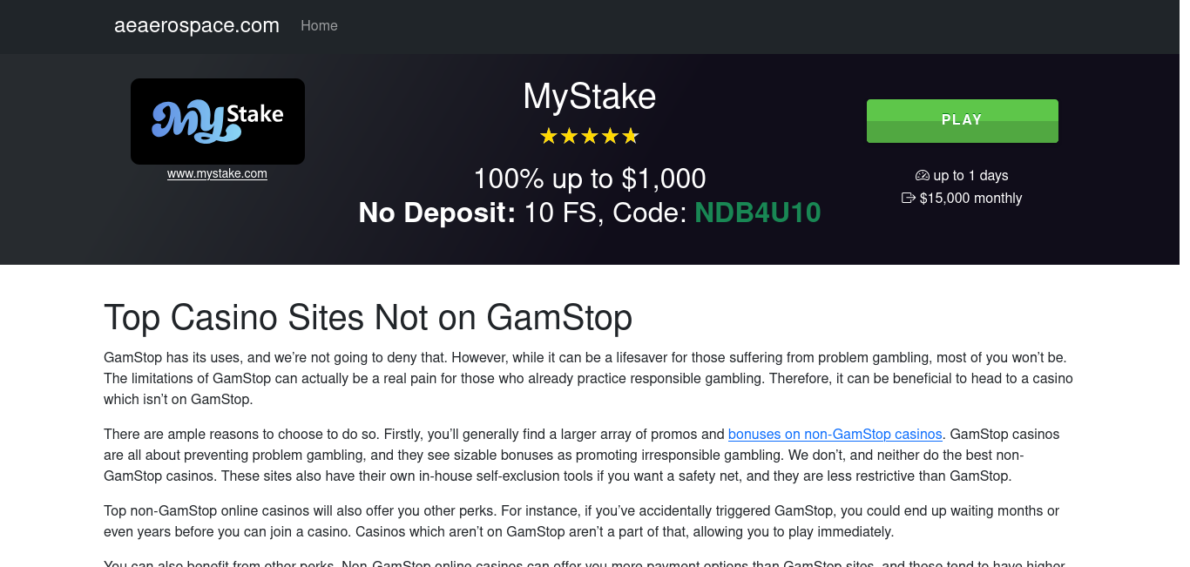Image resolution: width=1190 pixels, height=567 pixels.
Task: Click the MyStake logo image
Action: 218,121
